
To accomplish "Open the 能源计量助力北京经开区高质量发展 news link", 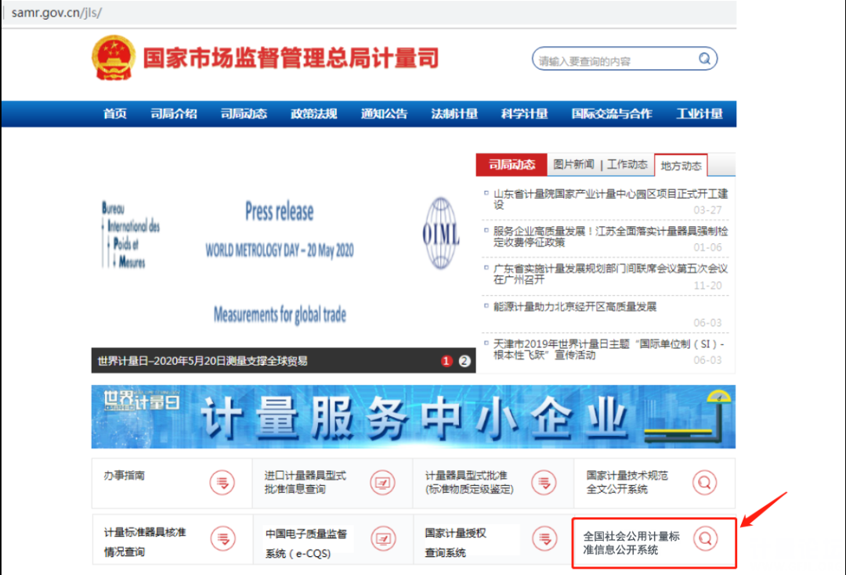I will coord(575,307).
